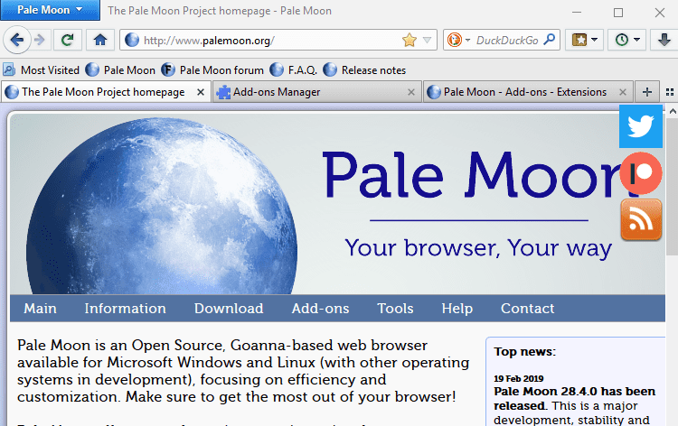Click the Twitter bird icon
678x426 pixels.
[x=641, y=126]
